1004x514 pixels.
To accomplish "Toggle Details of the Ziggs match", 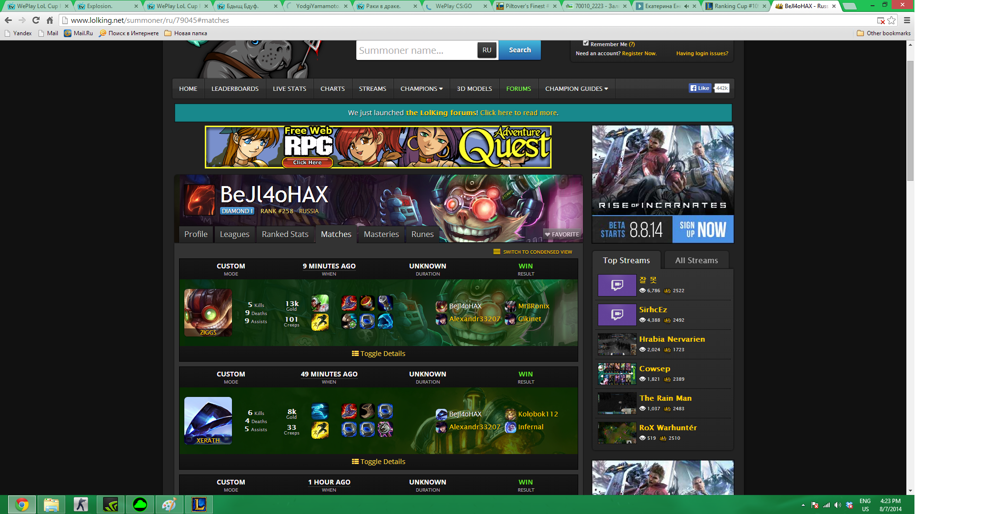I will [x=379, y=354].
